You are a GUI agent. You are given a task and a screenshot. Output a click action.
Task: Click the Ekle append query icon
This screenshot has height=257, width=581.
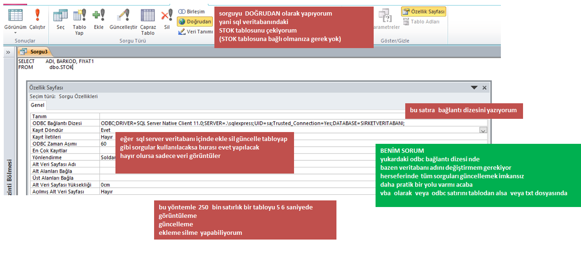point(98,19)
